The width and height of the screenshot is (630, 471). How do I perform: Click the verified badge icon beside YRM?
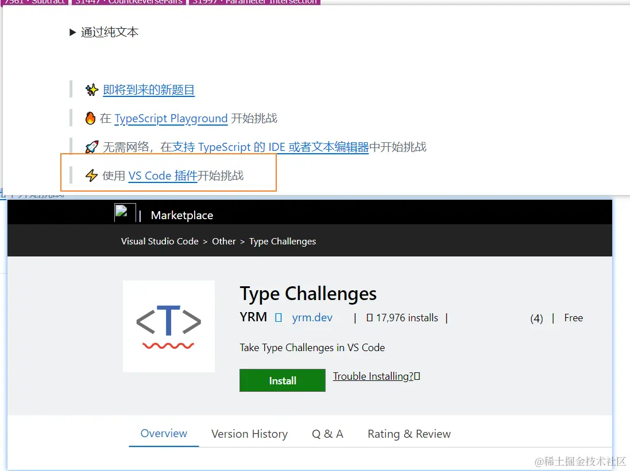278,318
